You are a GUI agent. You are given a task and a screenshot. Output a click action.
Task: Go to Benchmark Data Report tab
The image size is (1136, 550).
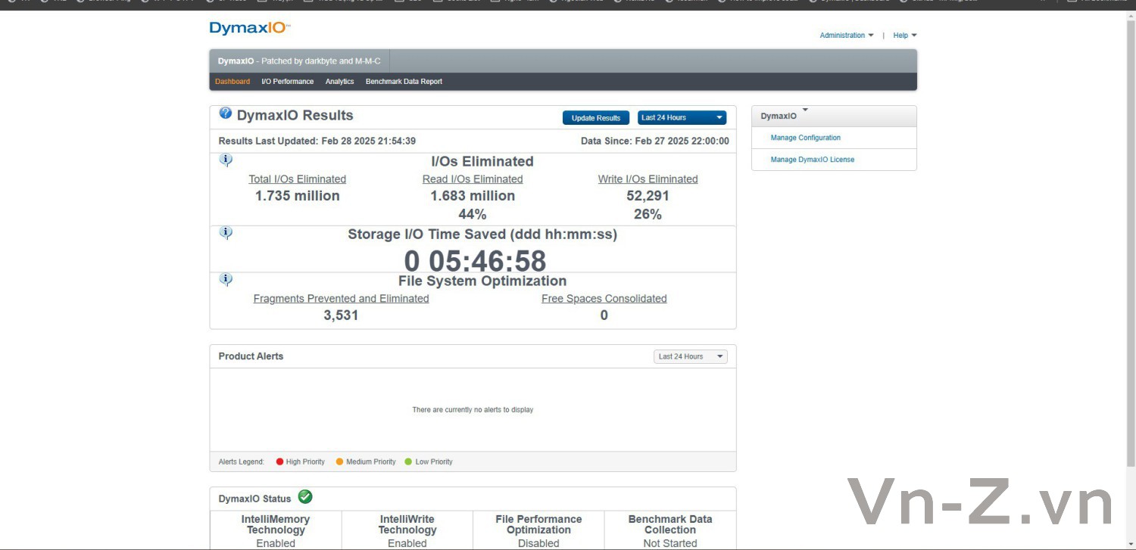(x=404, y=82)
